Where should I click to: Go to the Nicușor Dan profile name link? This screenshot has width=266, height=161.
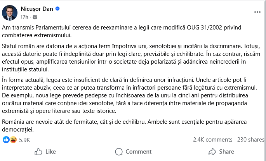coord(37,9)
